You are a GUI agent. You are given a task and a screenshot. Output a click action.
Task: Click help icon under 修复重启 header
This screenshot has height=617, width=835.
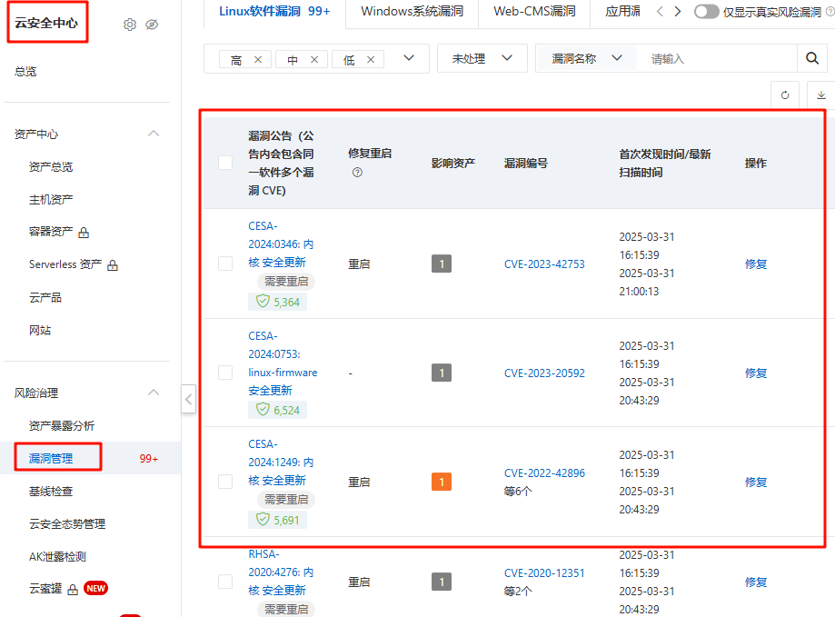click(x=357, y=173)
